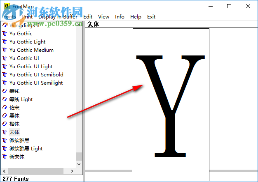Click the OpenType icon beside 仿宋

pos(5,107)
